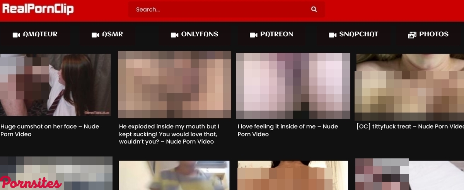
Task: Open the PHOTOS section
Action: (428, 34)
